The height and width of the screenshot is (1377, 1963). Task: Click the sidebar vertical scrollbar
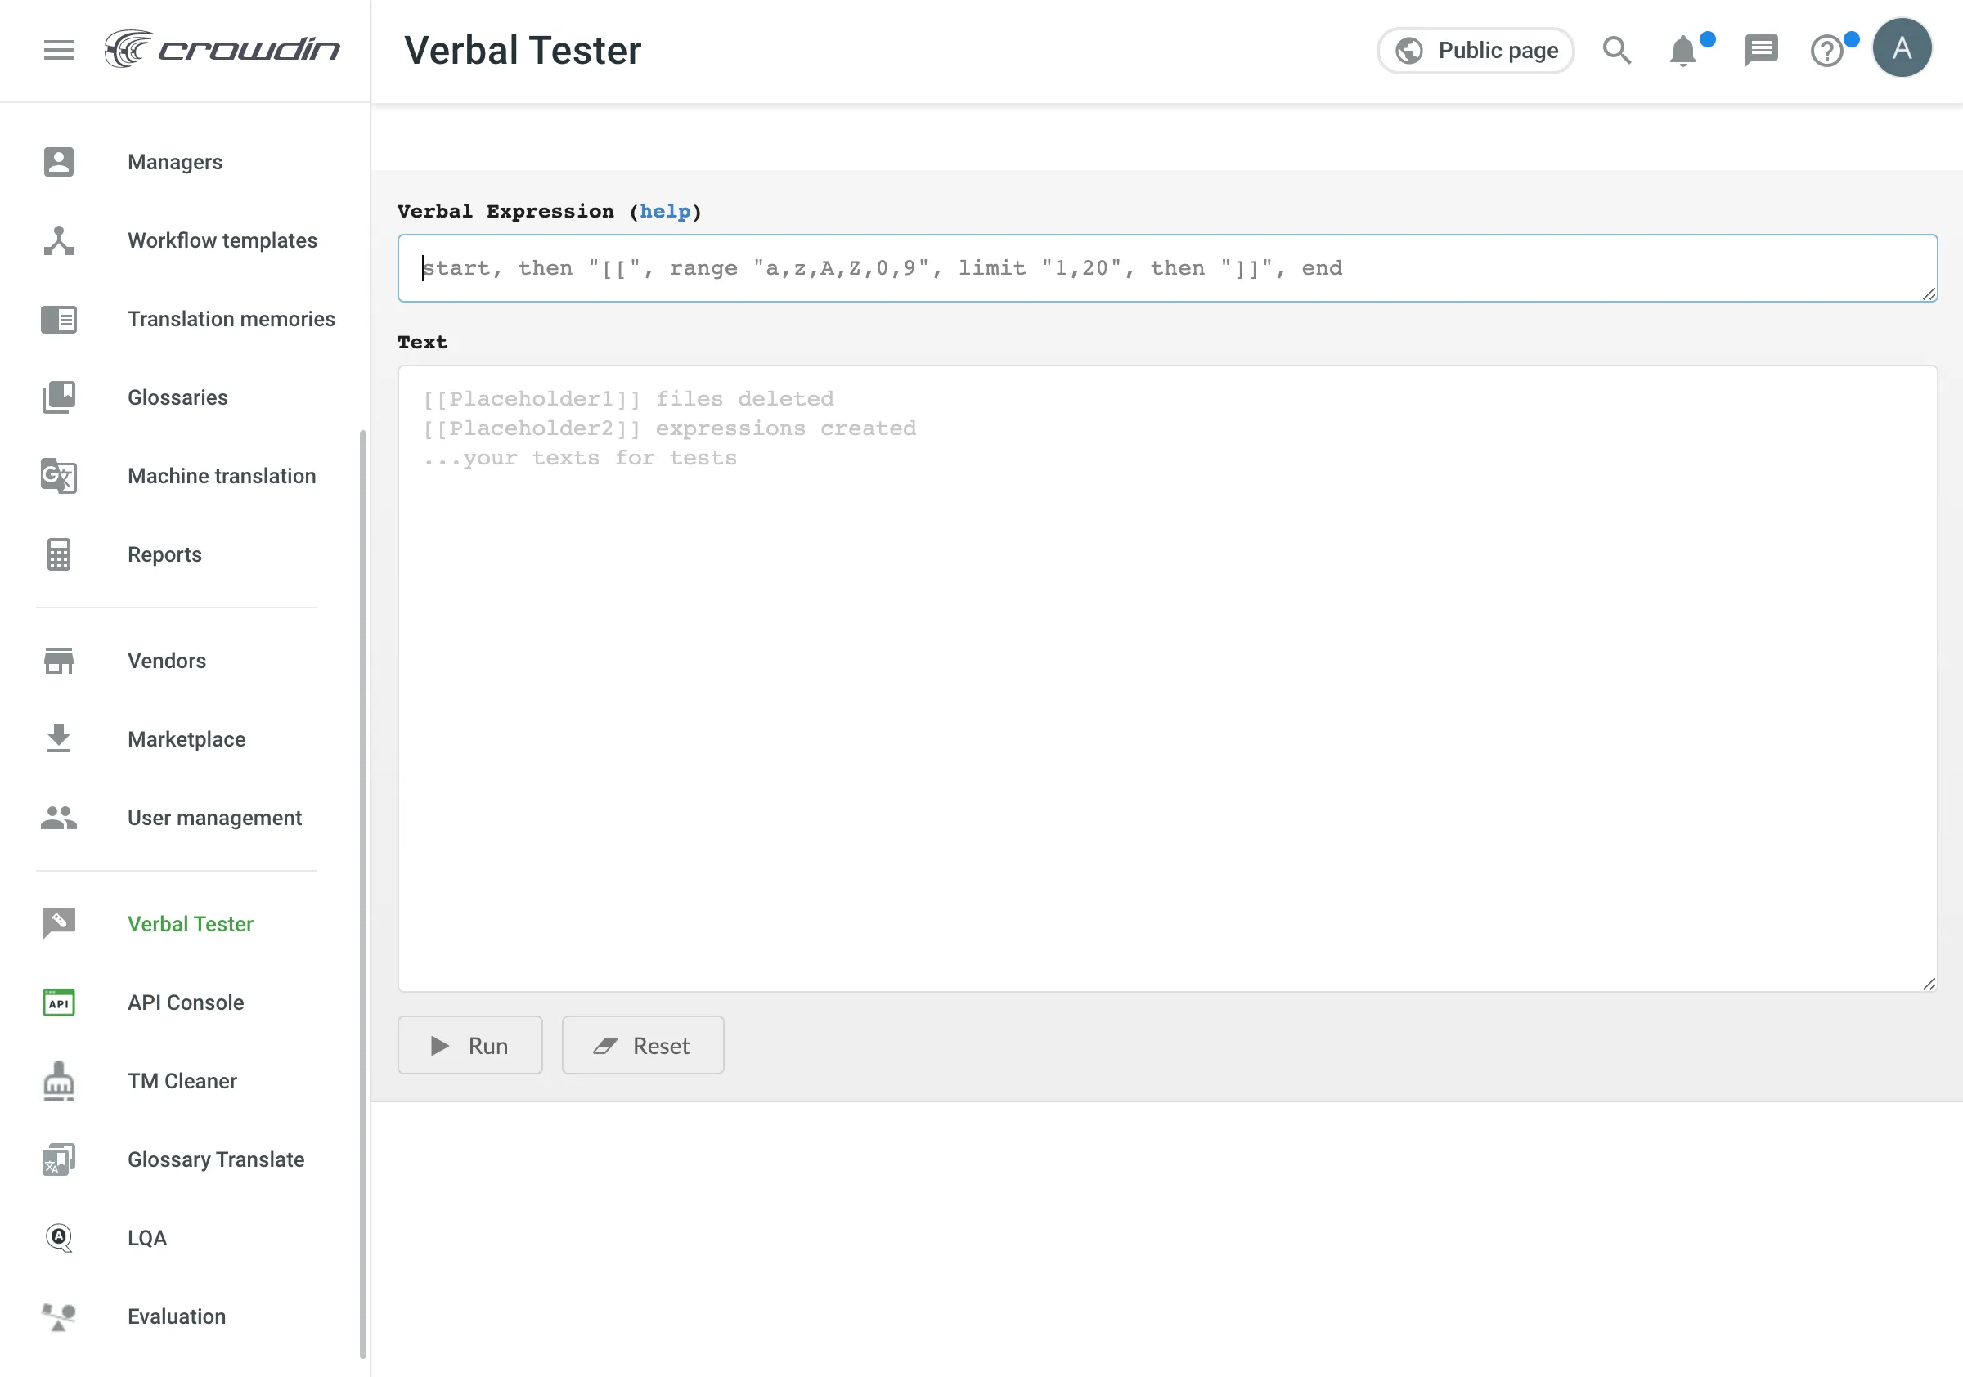point(362,892)
